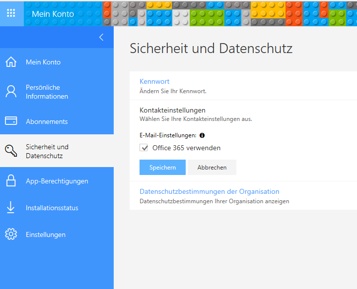This screenshot has height=289, width=357.
Task: Click the credit card icon for Abonnements
Action: (11, 121)
